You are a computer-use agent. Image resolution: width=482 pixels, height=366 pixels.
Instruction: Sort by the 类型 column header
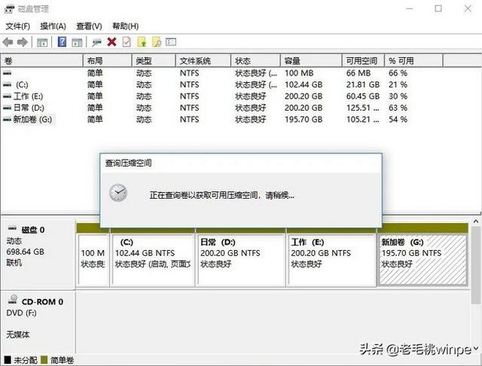tap(154, 61)
